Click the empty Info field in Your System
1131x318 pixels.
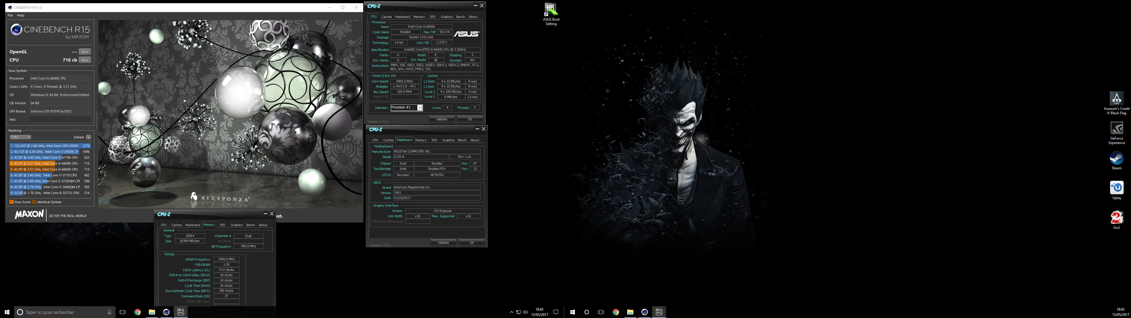click(60, 120)
